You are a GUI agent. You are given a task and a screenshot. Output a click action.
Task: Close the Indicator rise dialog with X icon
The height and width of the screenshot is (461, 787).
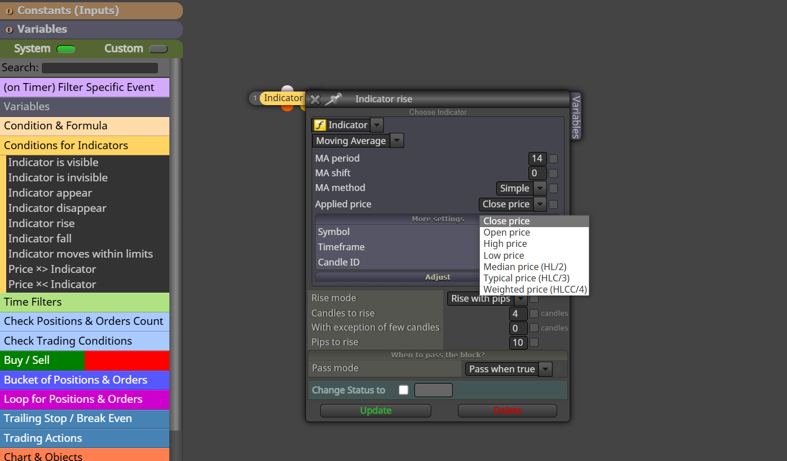(x=315, y=99)
